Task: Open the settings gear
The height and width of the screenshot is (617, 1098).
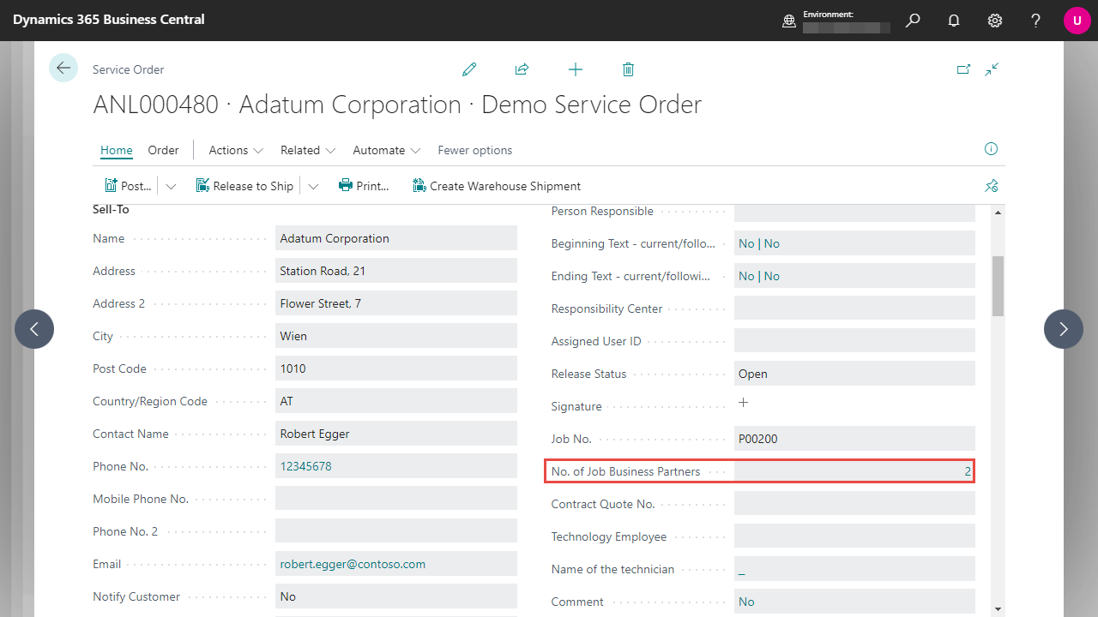Action: click(995, 21)
